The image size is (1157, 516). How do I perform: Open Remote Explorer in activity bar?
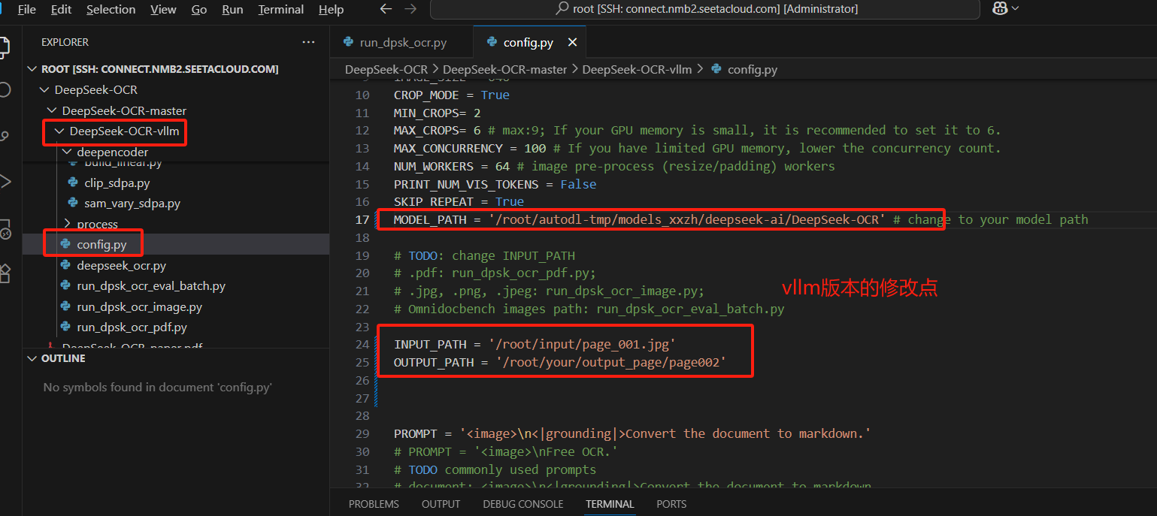[x=4, y=230]
